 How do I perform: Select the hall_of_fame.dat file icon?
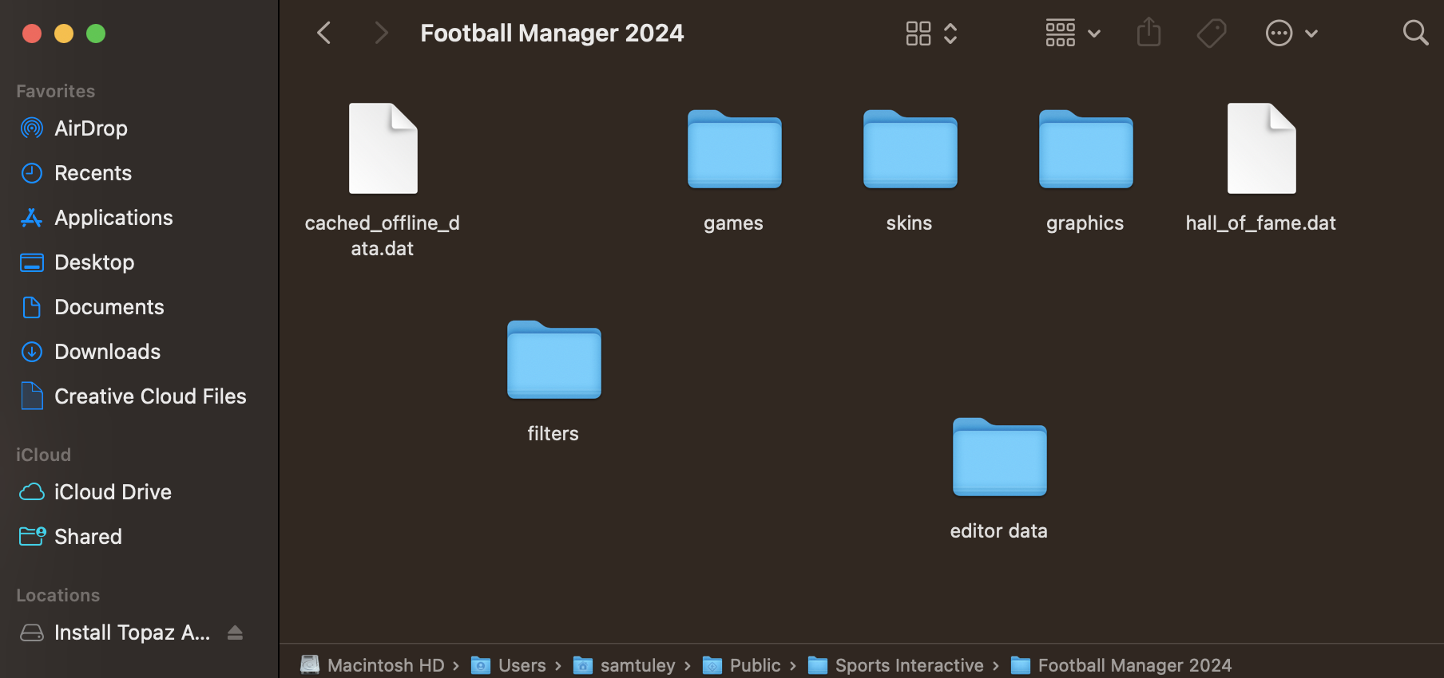pyautogui.click(x=1262, y=148)
